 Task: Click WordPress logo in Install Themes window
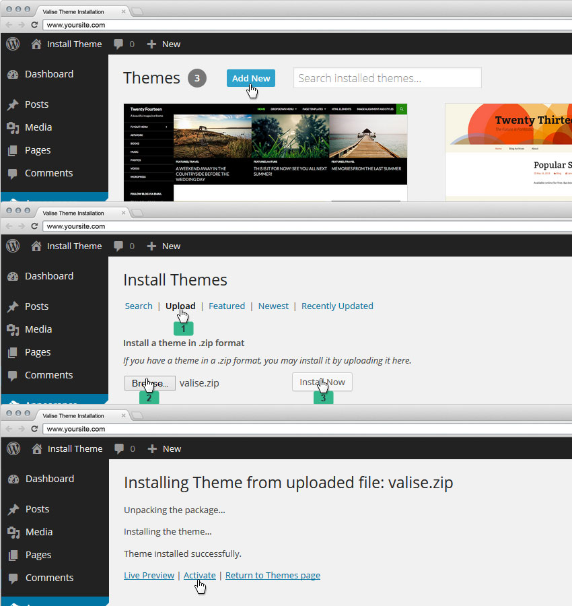[13, 246]
